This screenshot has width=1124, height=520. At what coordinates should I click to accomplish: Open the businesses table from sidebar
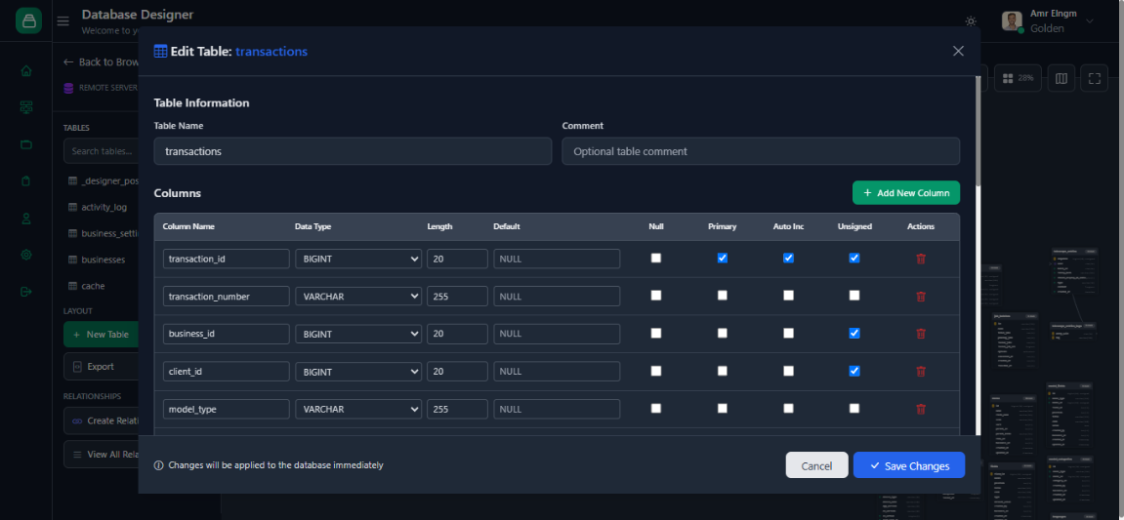click(103, 260)
